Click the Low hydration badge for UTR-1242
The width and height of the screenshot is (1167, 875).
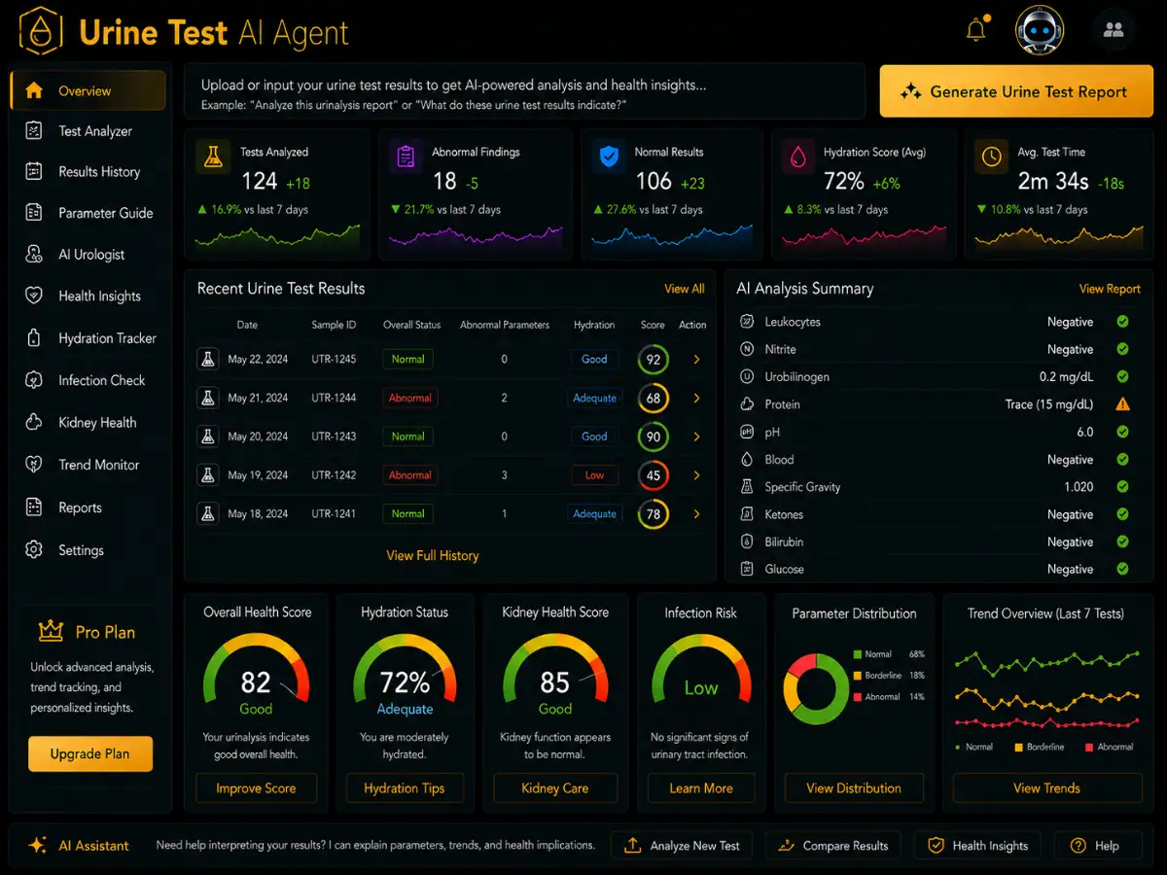point(594,475)
